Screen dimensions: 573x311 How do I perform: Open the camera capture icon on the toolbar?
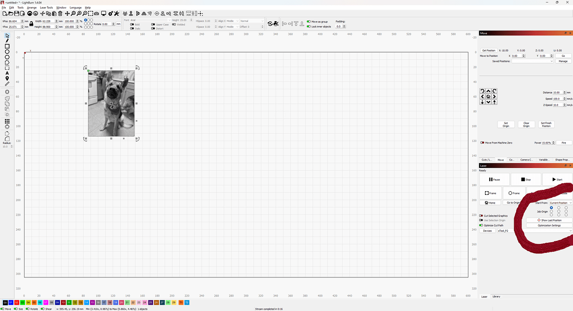pyautogui.click(x=96, y=14)
